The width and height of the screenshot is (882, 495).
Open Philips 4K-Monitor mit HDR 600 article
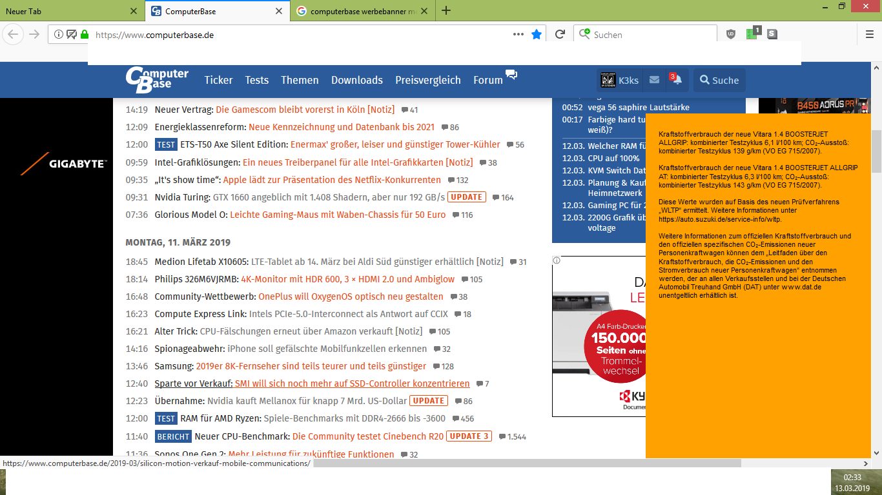pyautogui.click(x=347, y=279)
